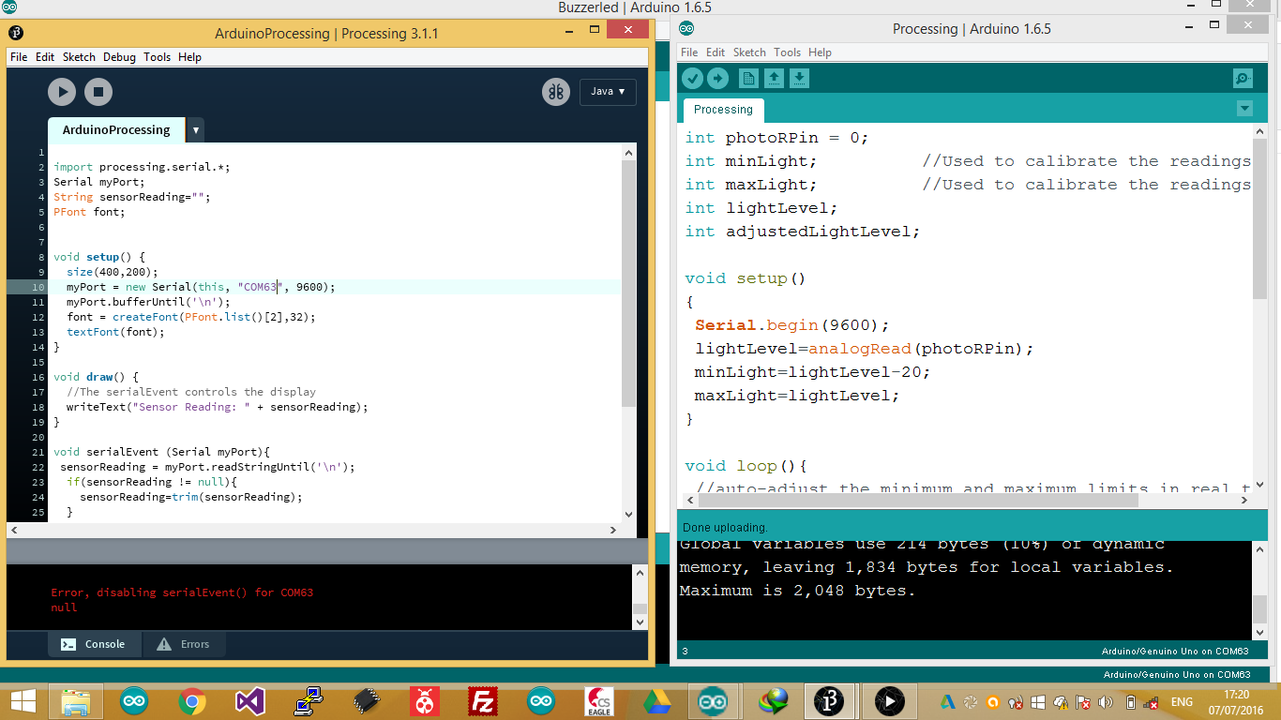
Task: Click the 'int adjustedLightLevel;' line in Arduino
Action: click(x=802, y=232)
